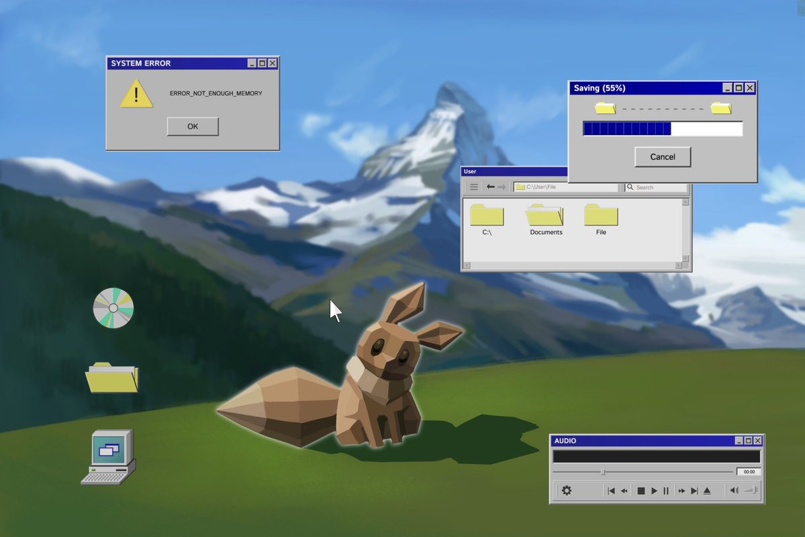Minimize the Saving (55%) window
The image size is (805, 537).
pos(728,88)
